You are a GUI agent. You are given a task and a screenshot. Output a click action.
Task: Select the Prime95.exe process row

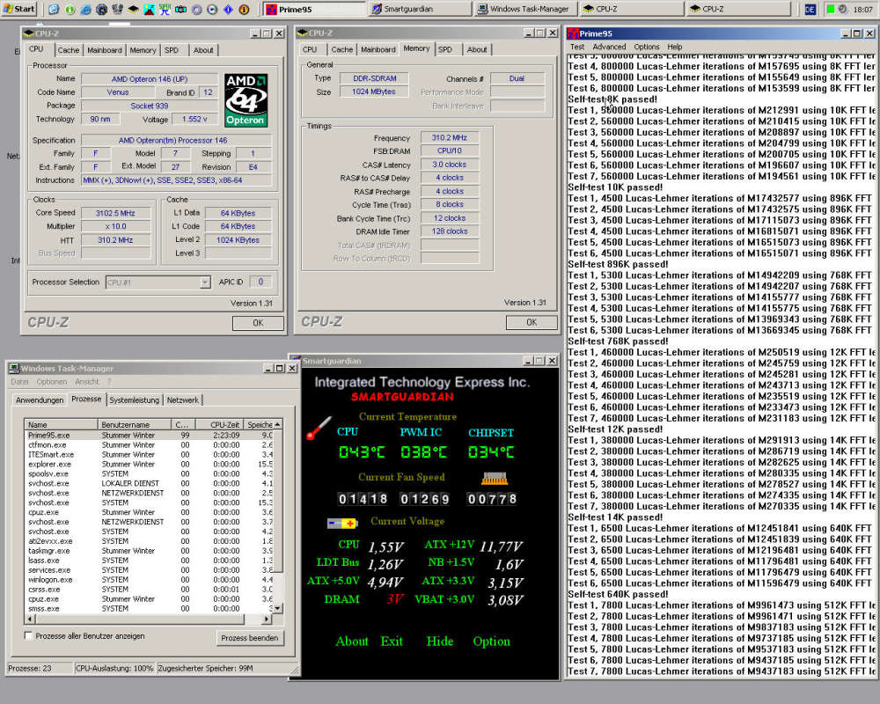(x=150, y=435)
